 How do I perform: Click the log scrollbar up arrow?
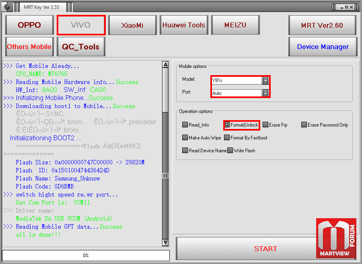pos(165,65)
